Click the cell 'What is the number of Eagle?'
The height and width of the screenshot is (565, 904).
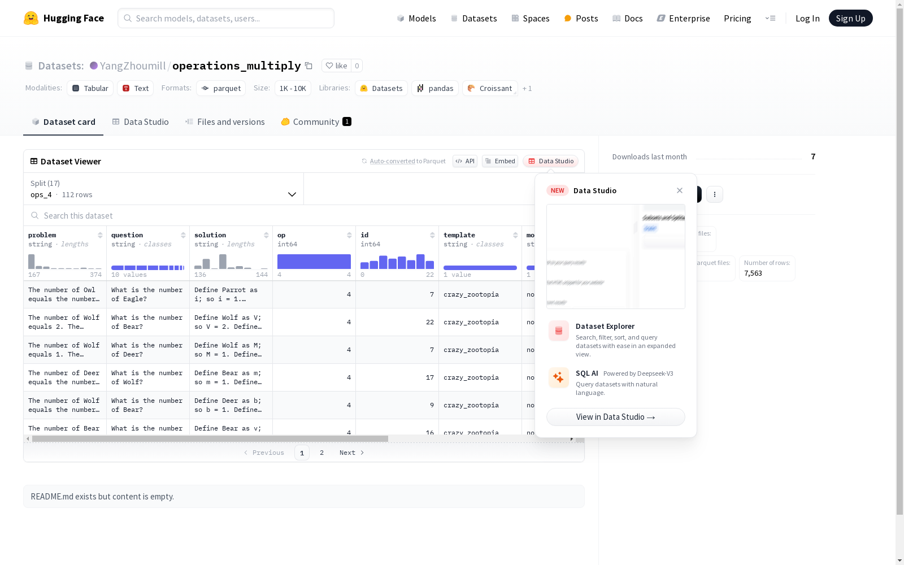point(148,294)
